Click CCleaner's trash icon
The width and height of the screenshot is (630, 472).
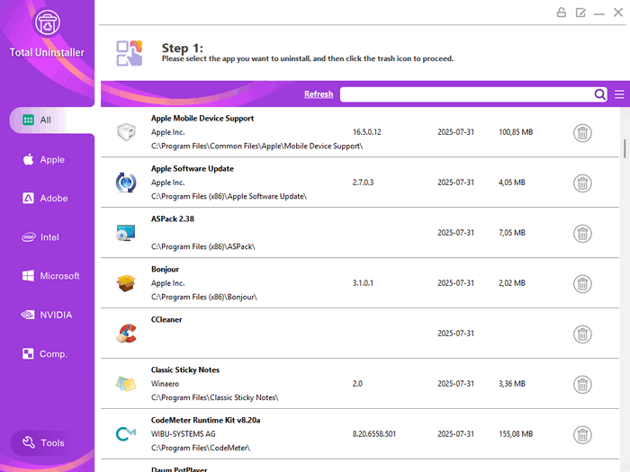click(582, 334)
